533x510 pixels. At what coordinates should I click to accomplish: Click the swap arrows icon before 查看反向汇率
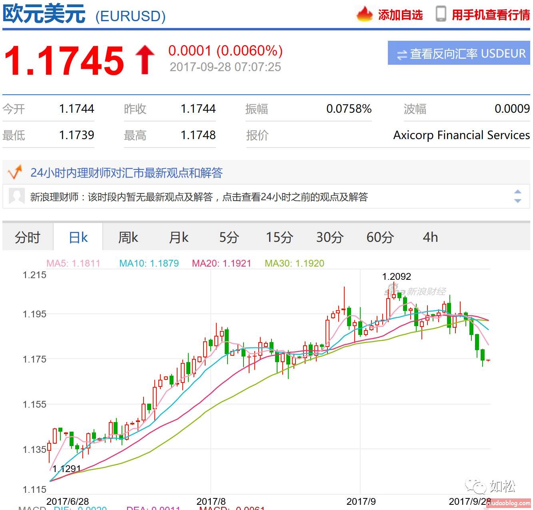click(x=401, y=54)
